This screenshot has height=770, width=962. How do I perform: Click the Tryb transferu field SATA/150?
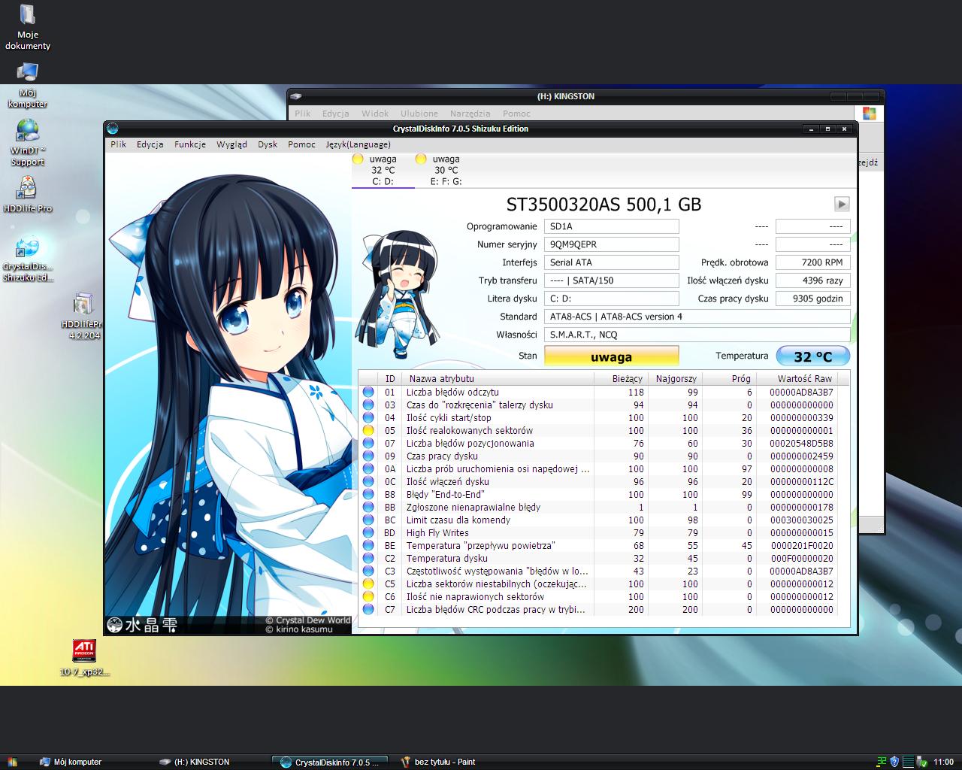point(611,280)
